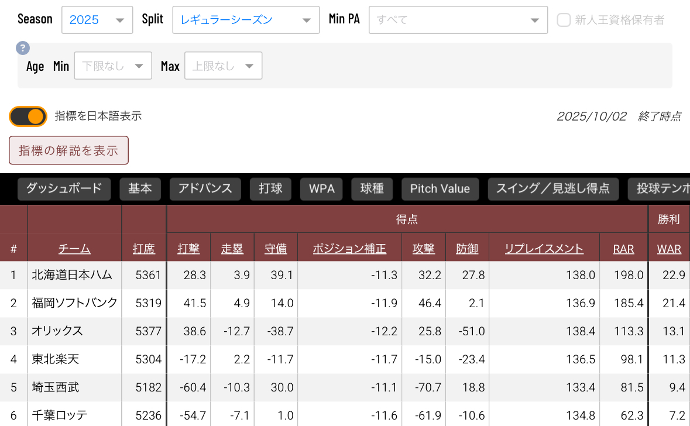Click the 北海道日本ハム team row
690x426 pixels.
[72, 275]
